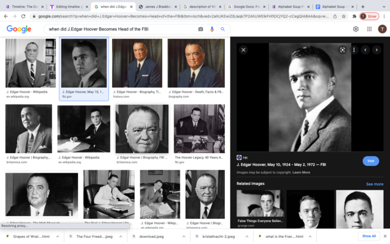The width and height of the screenshot is (390, 244).
Task: Open the preview's three-dot more options
Action: (354, 50)
